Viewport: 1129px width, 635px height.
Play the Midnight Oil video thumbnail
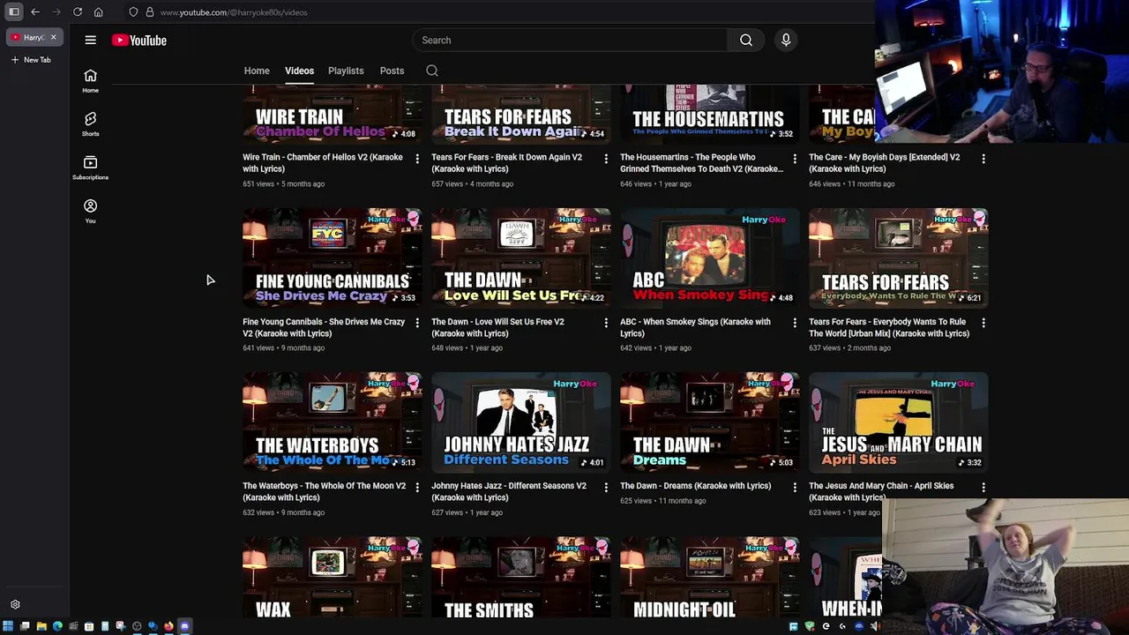(710, 578)
